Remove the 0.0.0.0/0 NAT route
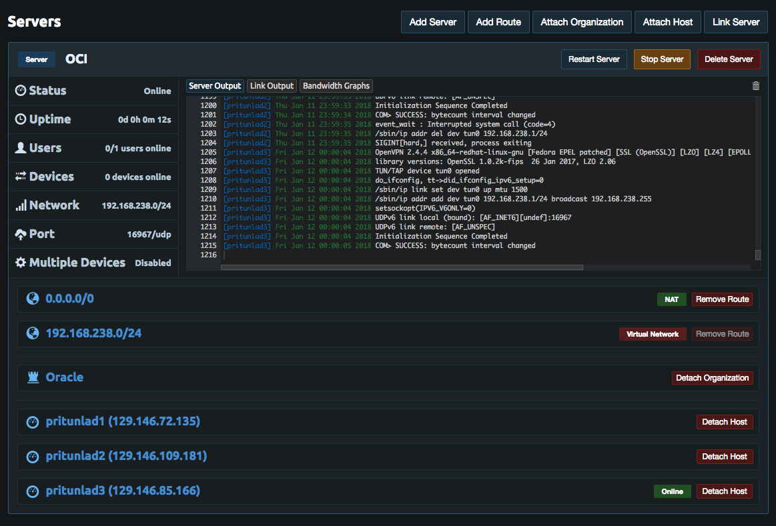 (x=722, y=299)
